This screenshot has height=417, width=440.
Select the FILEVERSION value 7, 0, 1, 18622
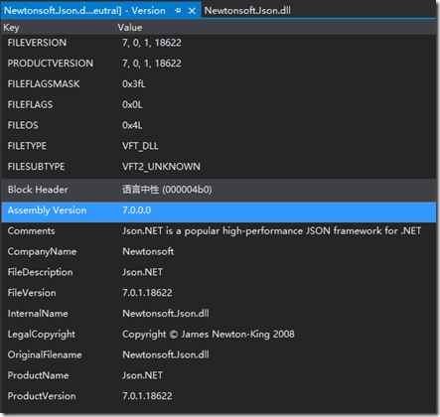click(x=152, y=43)
